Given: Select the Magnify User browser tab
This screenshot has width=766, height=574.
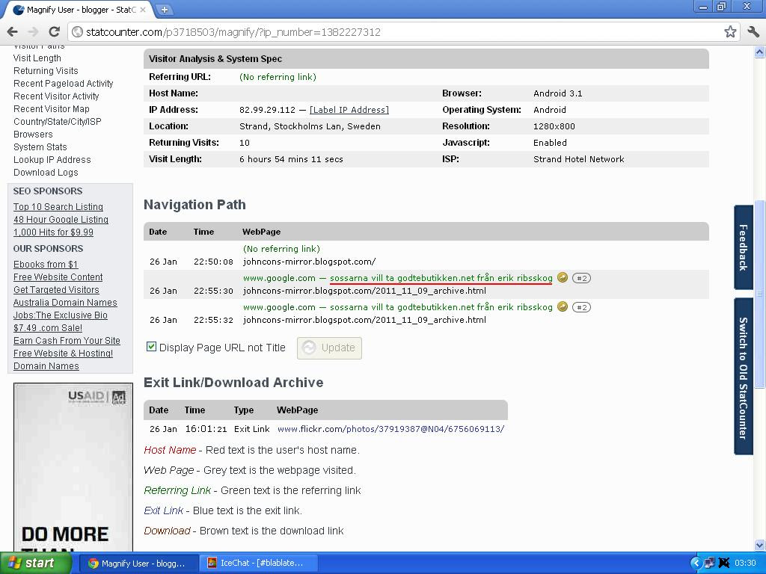Looking at the screenshot, I should click(x=78, y=10).
